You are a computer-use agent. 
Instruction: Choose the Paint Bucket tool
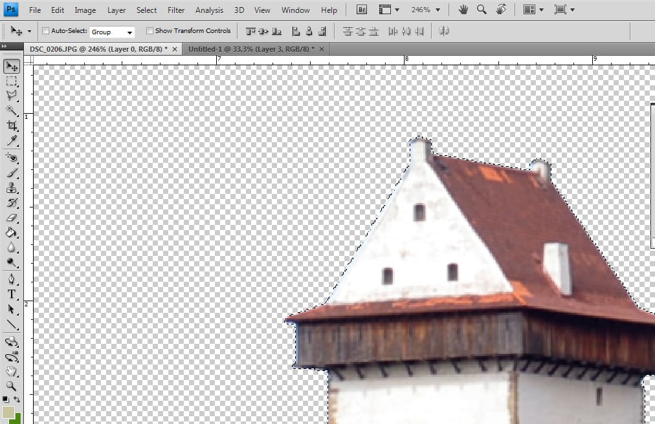12,233
